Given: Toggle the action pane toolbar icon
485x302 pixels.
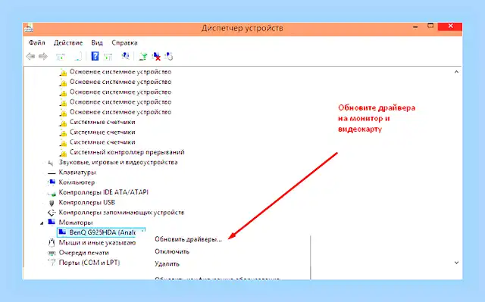Looking at the screenshot, I should coord(108,57).
